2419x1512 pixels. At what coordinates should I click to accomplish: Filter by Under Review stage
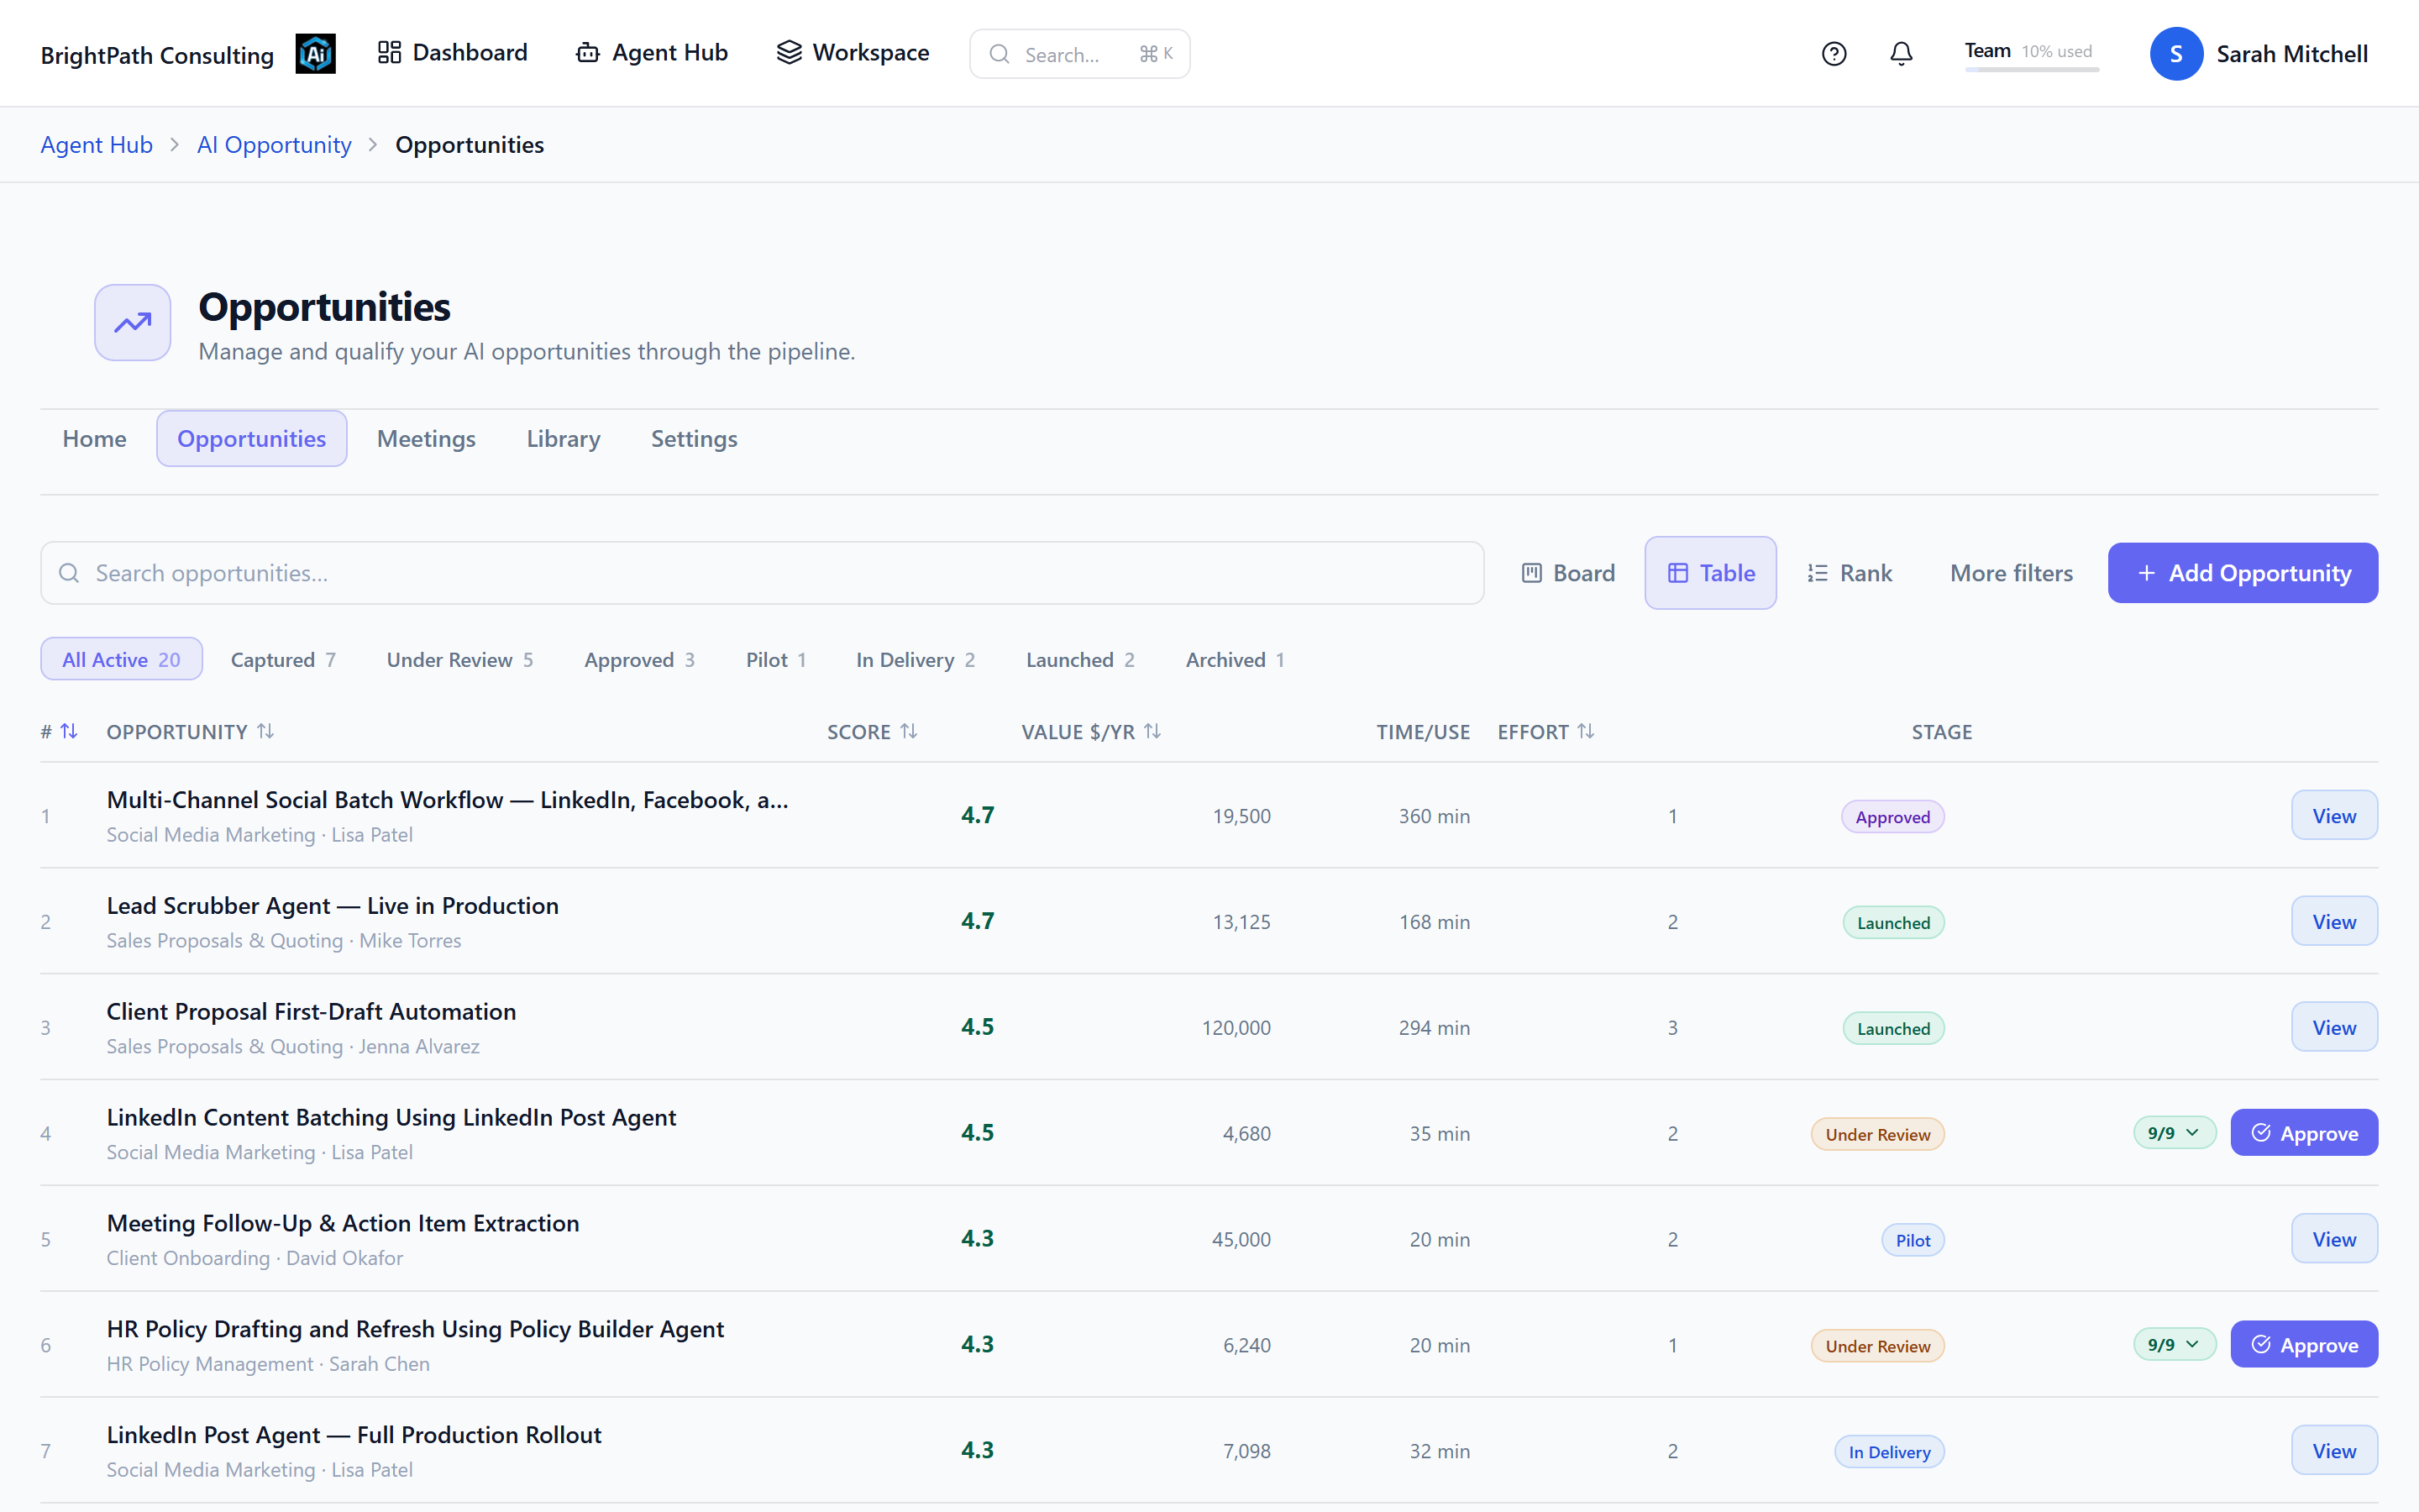459,659
